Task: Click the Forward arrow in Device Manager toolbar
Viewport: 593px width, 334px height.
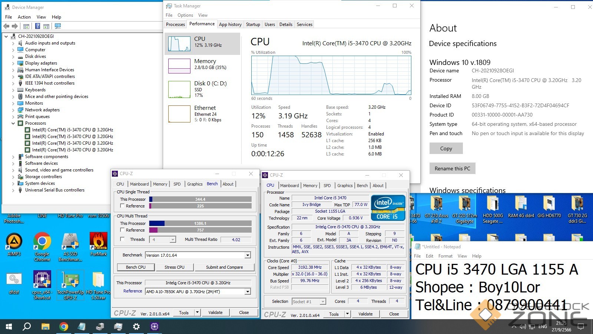Action: point(15,26)
